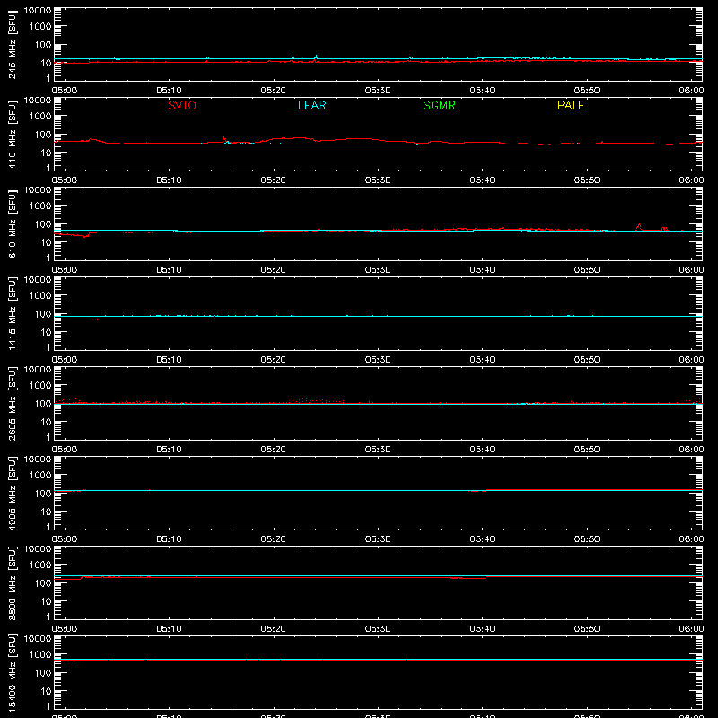
Task: Click 05:20 time label below 2695 MHz panel
Action: (x=274, y=450)
